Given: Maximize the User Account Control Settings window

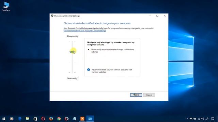Looking at the screenshot, I should pos(157,16).
